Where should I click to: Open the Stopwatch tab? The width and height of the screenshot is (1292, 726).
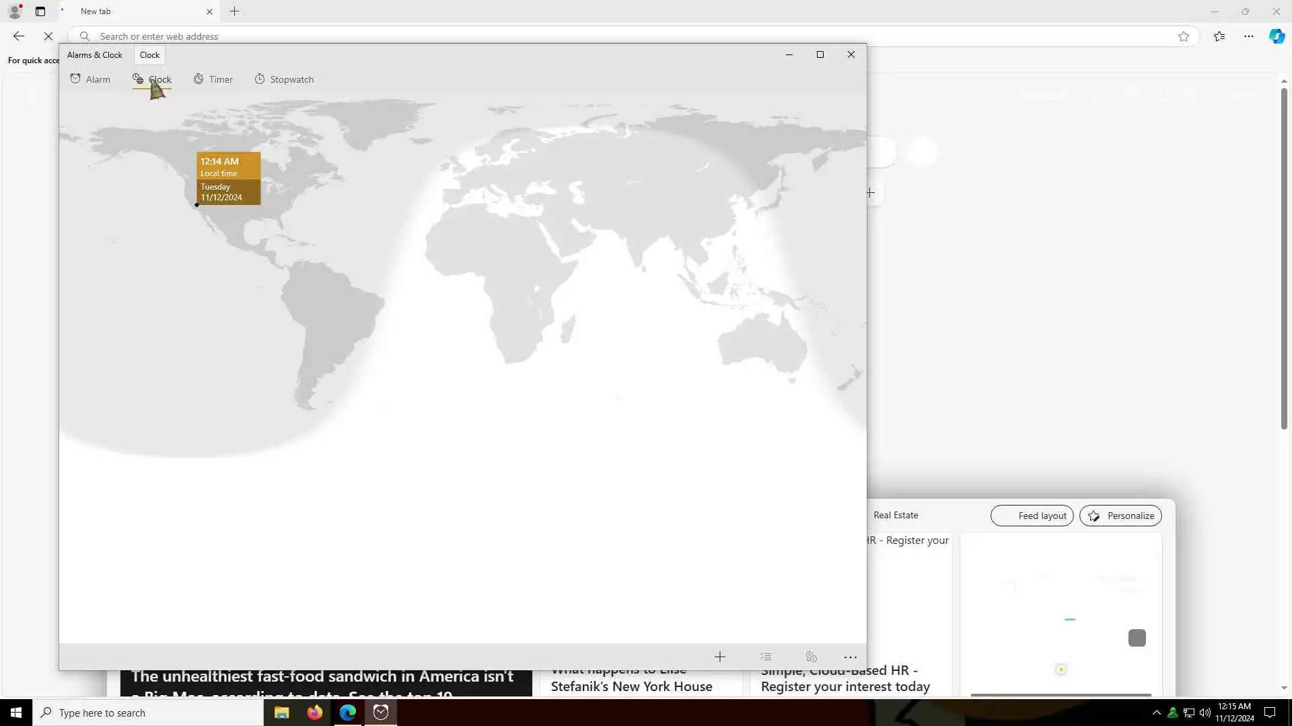284,79
